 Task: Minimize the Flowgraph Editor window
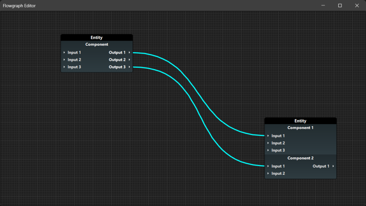[323, 5]
